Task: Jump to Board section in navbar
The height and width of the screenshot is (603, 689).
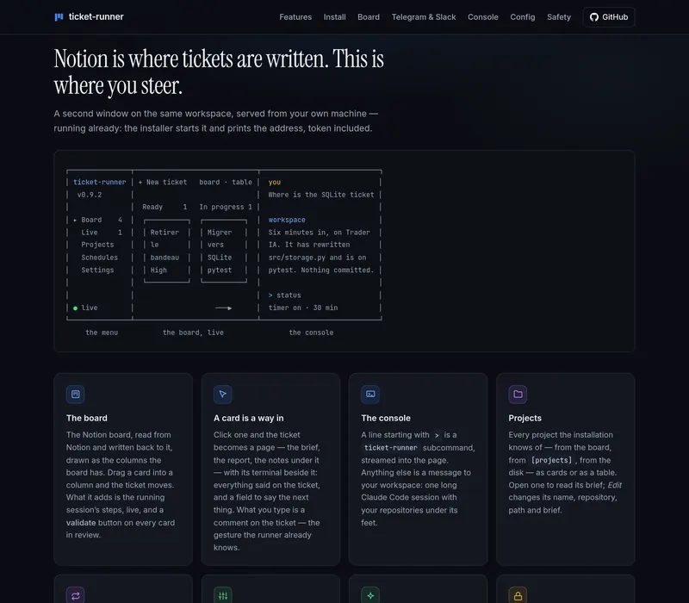Action: click(x=369, y=17)
